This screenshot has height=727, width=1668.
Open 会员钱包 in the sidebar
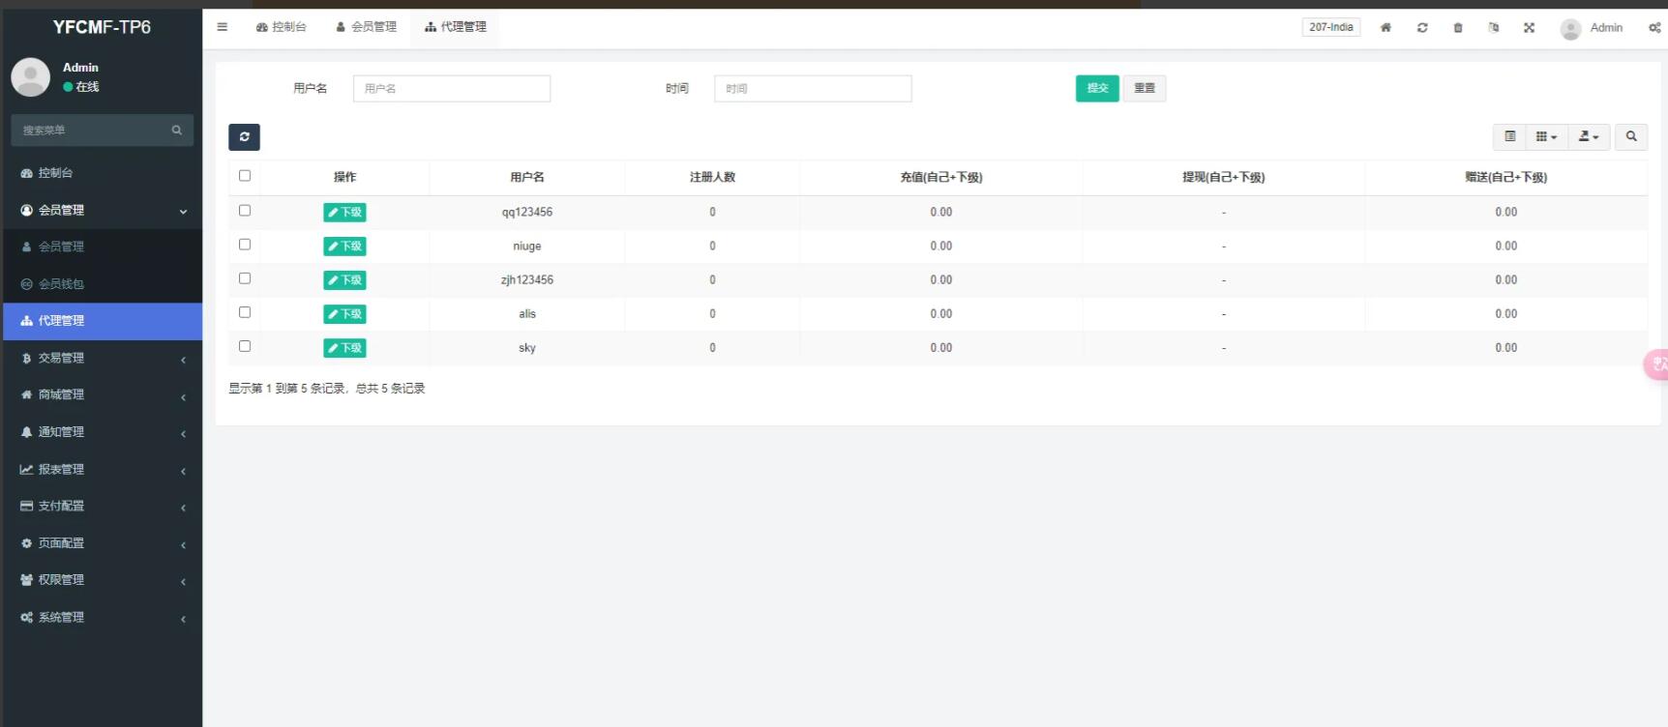(61, 284)
